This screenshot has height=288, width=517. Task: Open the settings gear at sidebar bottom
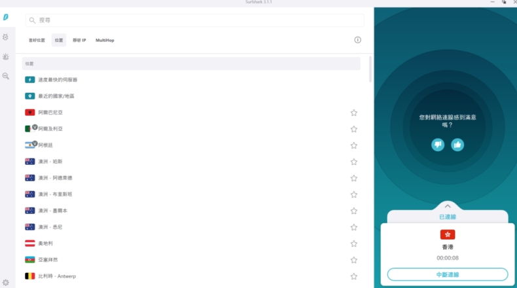click(x=6, y=282)
